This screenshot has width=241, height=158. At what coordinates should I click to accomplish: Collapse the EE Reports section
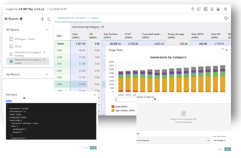click(x=47, y=30)
